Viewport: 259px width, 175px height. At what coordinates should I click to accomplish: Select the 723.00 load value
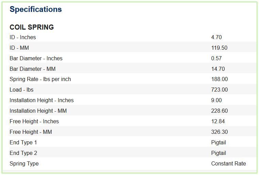point(220,90)
